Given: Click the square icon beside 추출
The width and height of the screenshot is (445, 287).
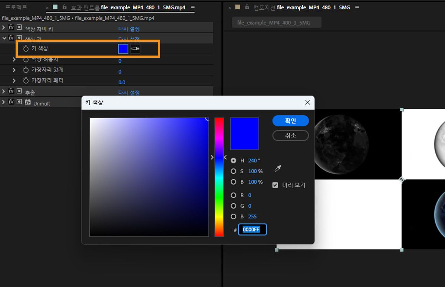Looking at the screenshot, I should click(x=19, y=91).
